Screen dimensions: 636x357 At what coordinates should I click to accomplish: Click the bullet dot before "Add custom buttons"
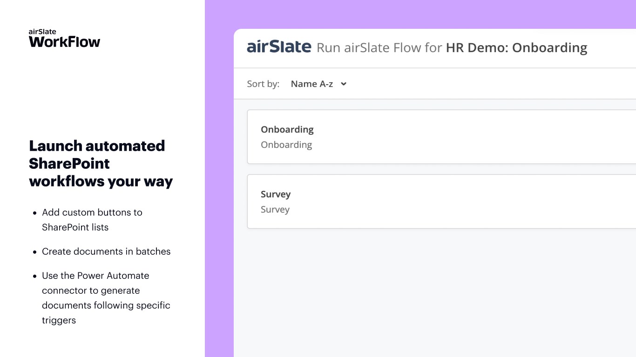[35, 213]
